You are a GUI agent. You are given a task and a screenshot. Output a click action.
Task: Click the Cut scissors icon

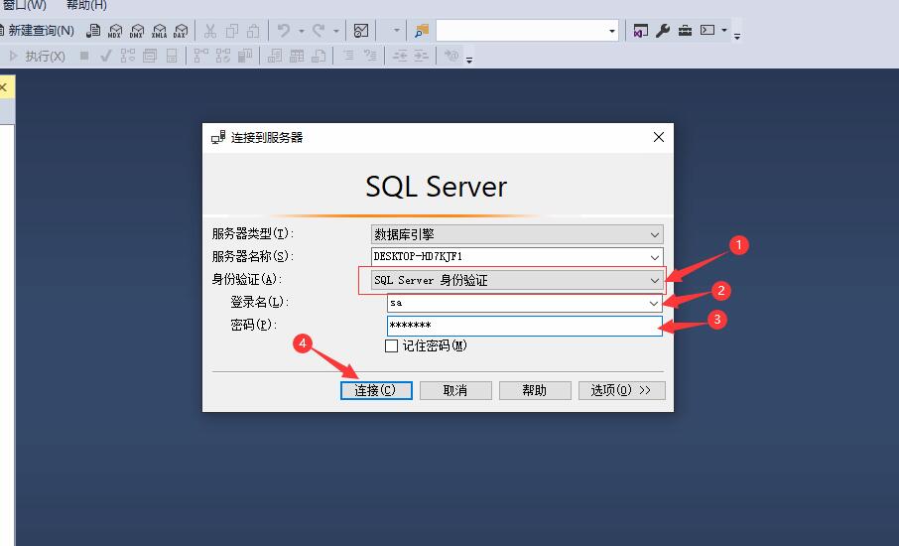[x=209, y=31]
